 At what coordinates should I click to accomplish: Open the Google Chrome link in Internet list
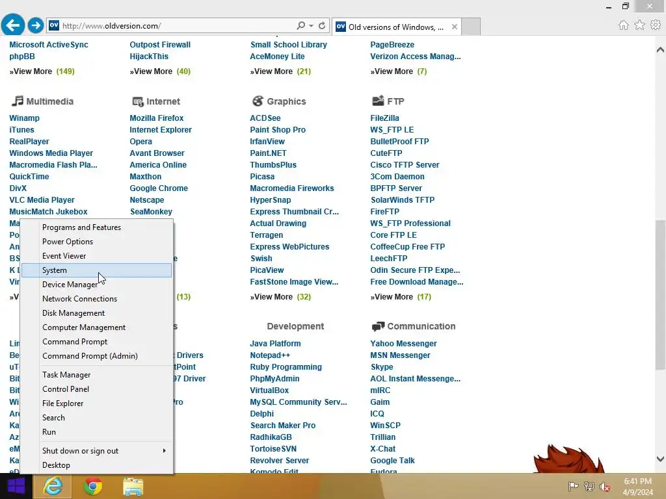point(159,188)
